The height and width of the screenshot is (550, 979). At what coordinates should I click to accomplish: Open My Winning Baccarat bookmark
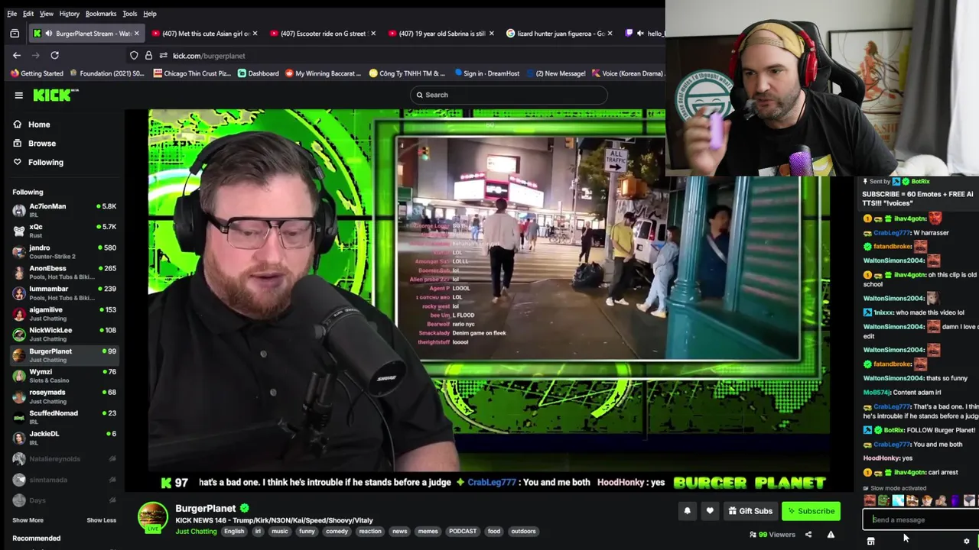[x=323, y=73]
